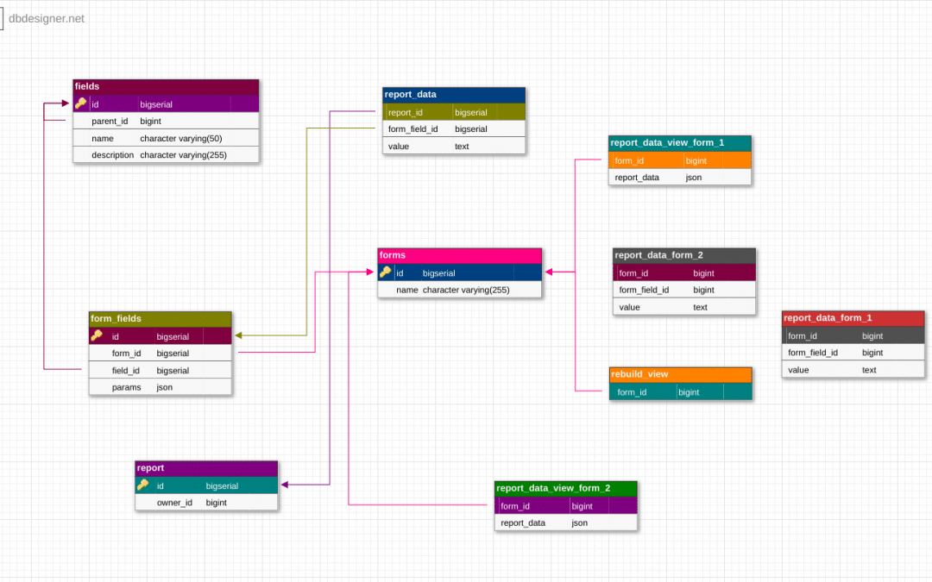The height and width of the screenshot is (582, 932).
Task: Click the dbdesigner.net text label
Action: pos(46,17)
